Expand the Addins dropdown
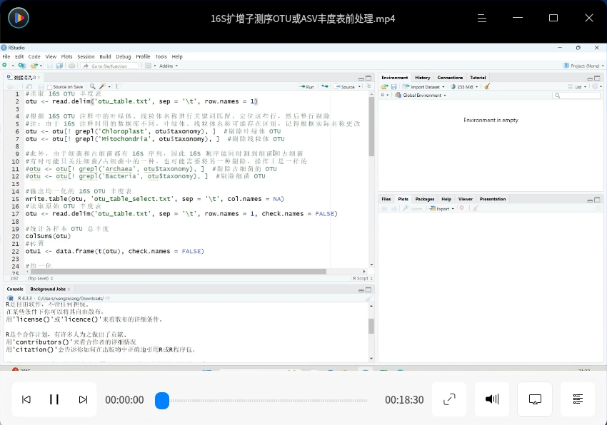Screen dimensions: 607x425 (169, 66)
